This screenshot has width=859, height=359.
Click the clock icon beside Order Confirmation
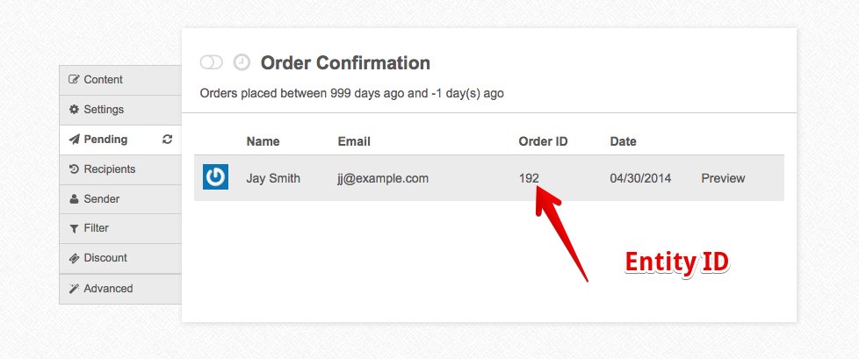click(242, 62)
